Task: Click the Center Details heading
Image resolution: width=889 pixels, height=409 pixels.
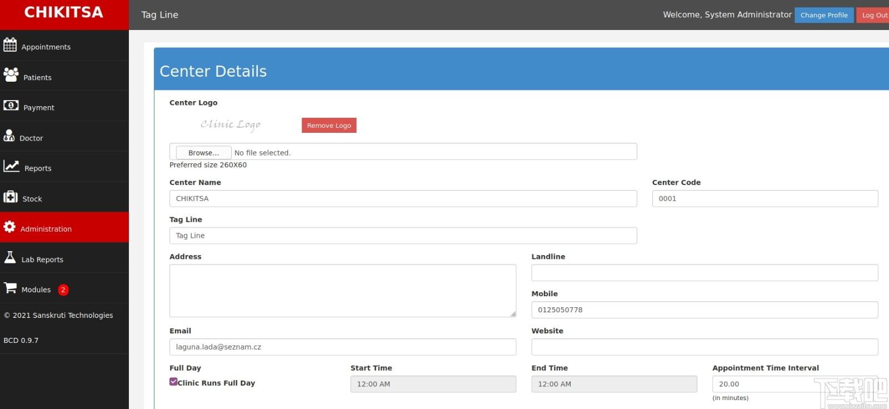Action: point(213,71)
